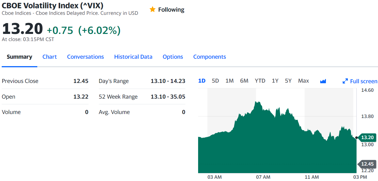Click the Avg. Volume label
This screenshot has width=378, height=181.
click(114, 112)
